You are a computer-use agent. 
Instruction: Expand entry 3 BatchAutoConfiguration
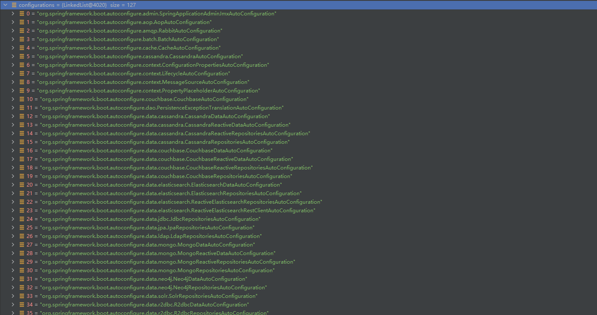point(13,39)
